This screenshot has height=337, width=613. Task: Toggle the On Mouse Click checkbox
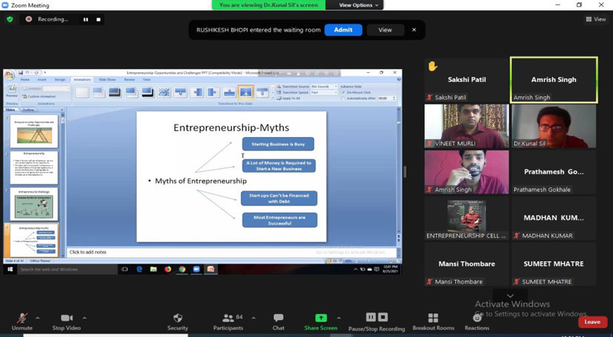[x=343, y=92]
